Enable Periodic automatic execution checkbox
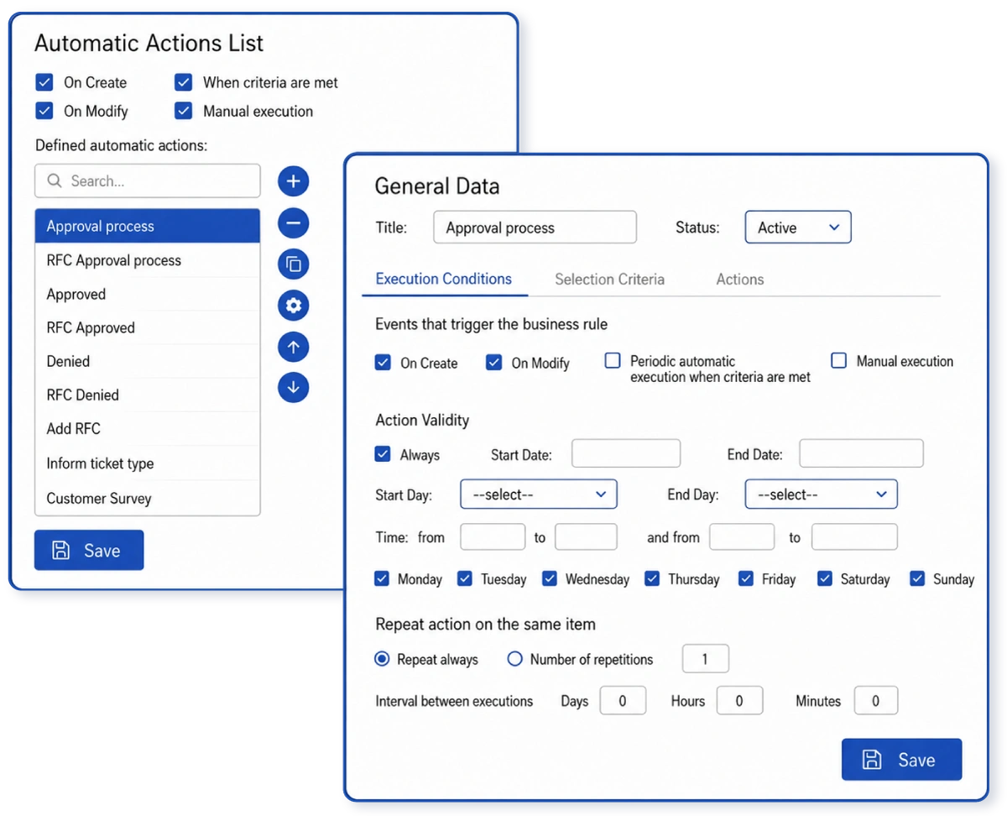The height and width of the screenshot is (816, 1007). 613,361
